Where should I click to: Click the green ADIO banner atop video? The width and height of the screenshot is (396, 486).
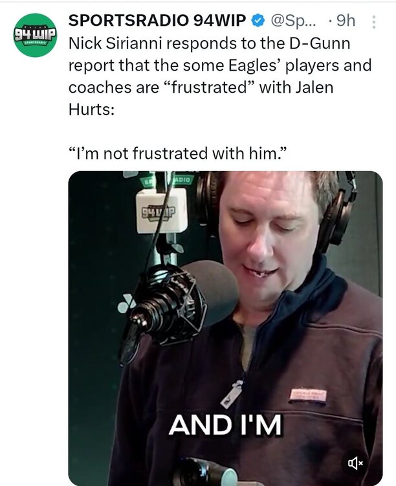[x=183, y=179]
